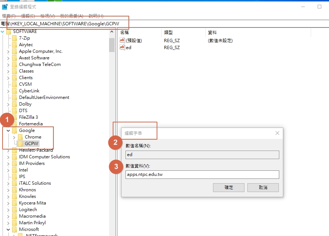Click the Knowles folder icon
Viewport: 329px width, 236px height.
(15, 196)
